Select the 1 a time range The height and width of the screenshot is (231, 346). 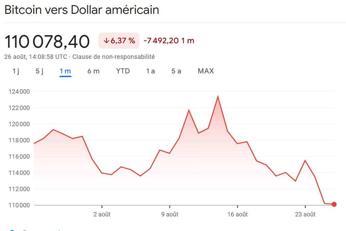pyautogui.click(x=150, y=71)
